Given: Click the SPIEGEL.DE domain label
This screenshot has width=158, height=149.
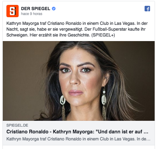Looking at the screenshot, I should coord(17,125).
